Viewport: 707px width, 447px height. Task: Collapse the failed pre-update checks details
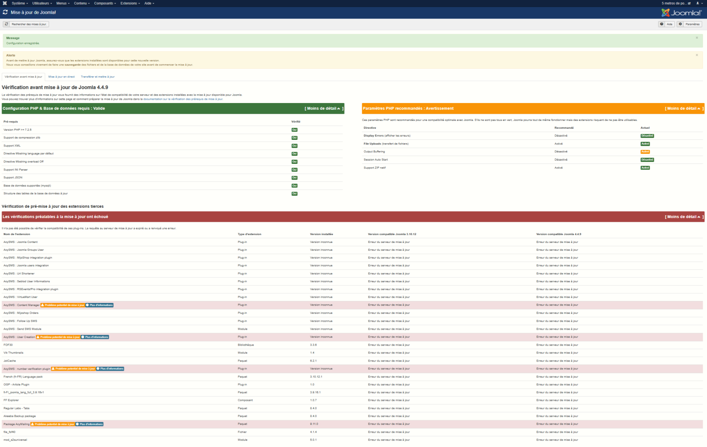(x=684, y=217)
